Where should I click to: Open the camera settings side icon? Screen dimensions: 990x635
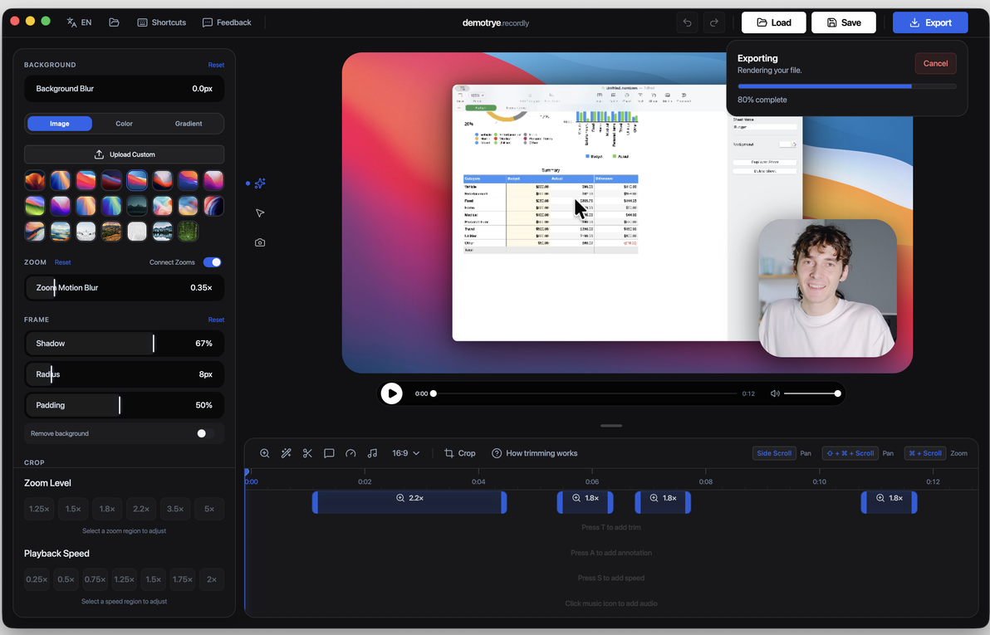[x=260, y=242]
